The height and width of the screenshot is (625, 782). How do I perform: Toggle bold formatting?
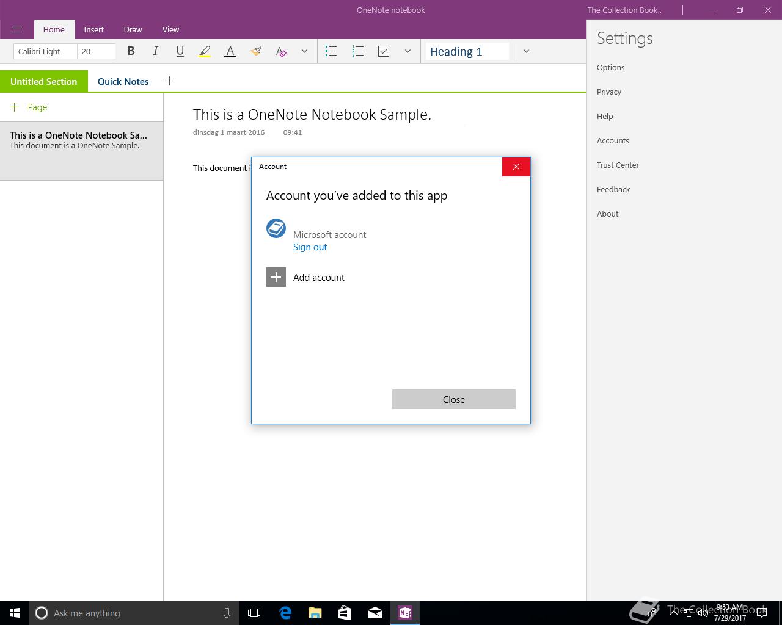[131, 51]
